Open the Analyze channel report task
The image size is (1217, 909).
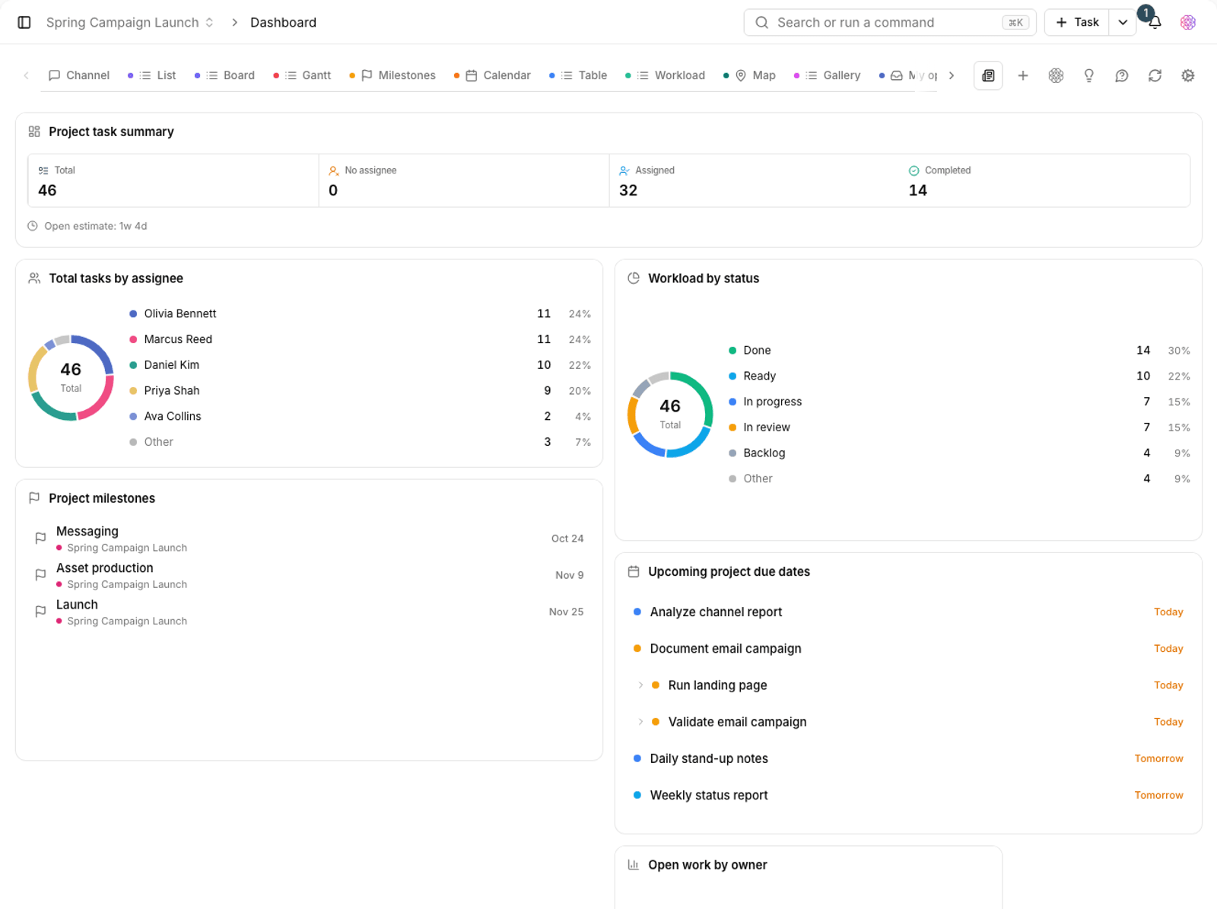(908, 612)
